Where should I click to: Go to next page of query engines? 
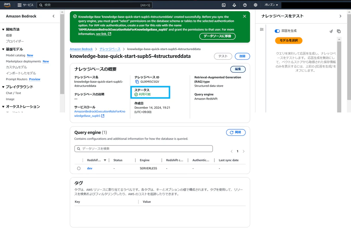click(243, 152)
